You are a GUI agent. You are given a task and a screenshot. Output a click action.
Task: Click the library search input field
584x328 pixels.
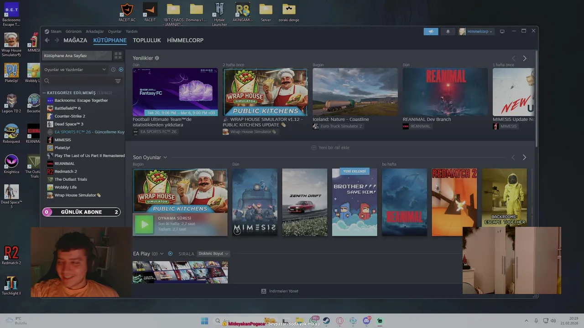81,81
